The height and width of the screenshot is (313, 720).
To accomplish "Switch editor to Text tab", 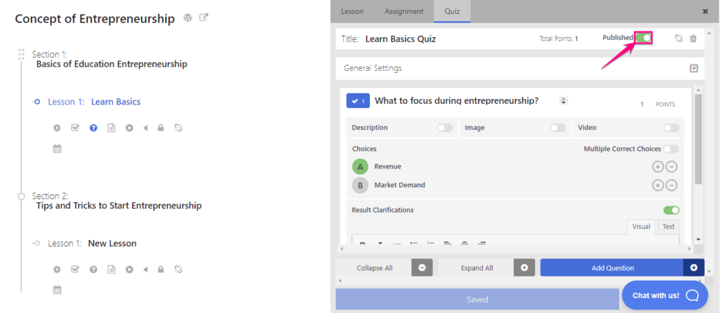I will coord(669,227).
